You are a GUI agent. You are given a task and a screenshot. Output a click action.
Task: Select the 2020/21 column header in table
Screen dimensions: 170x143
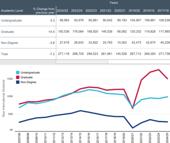[x=120, y=11]
